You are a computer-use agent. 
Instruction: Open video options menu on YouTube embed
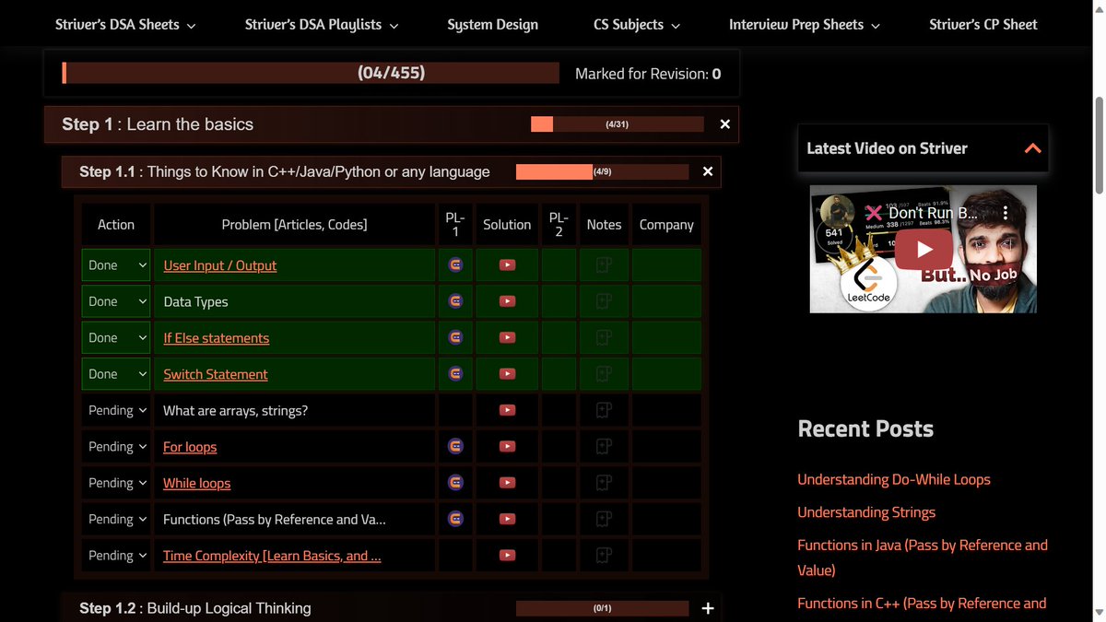pyautogui.click(x=1006, y=212)
